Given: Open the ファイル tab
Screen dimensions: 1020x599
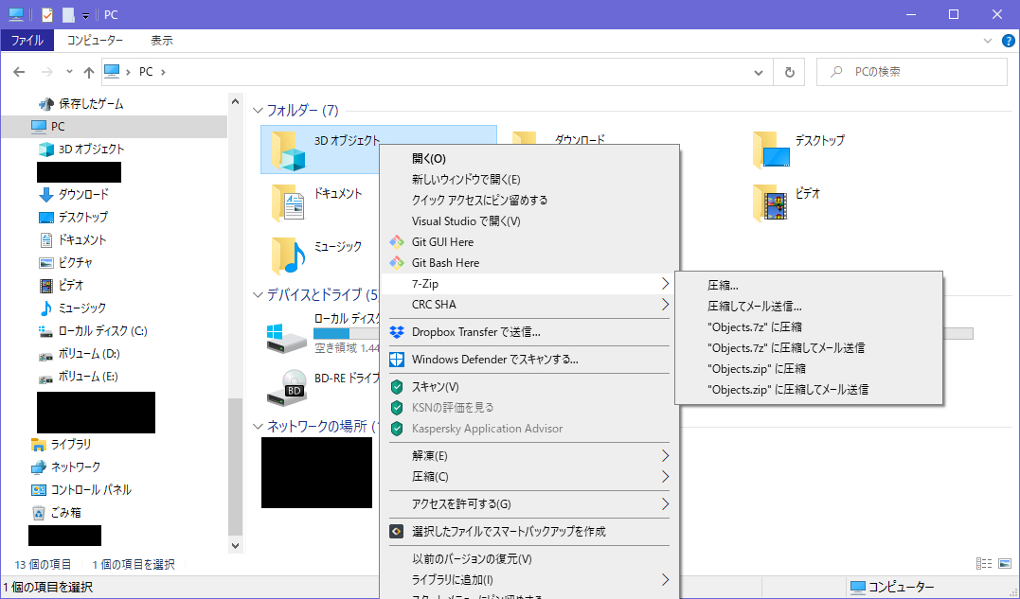Looking at the screenshot, I should coord(27,41).
